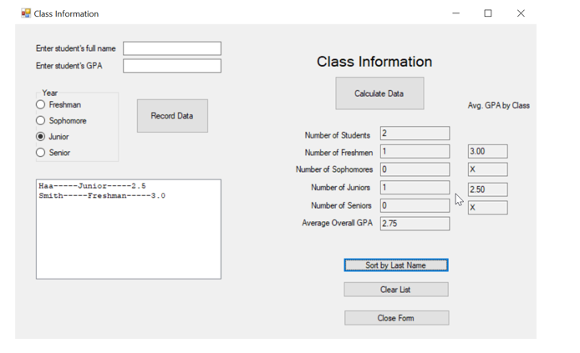Click the 'Average Overall GPA' label
Screen dimensions: 580x353
[x=337, y=223]
